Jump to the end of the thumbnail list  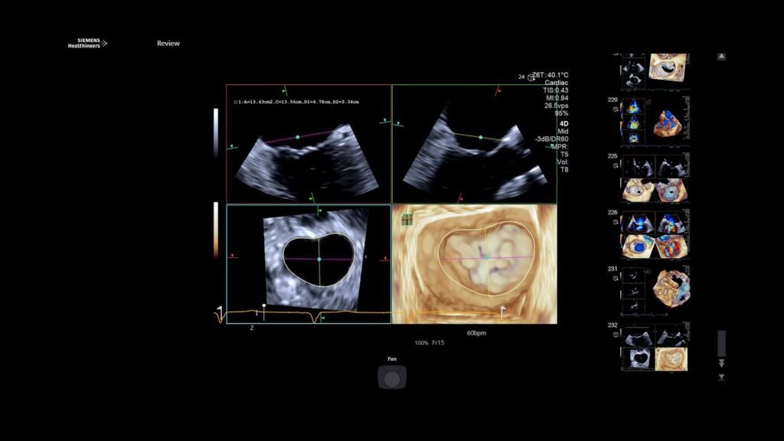[721, 363]
